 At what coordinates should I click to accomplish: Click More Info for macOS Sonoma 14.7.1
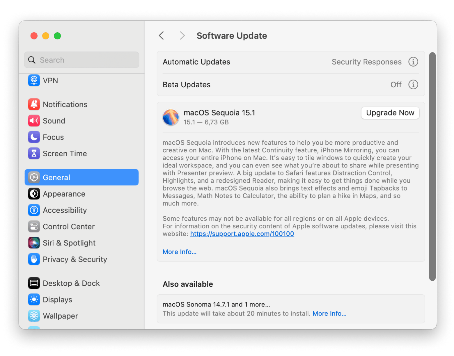pyautogui.click(x=329, y=314)
